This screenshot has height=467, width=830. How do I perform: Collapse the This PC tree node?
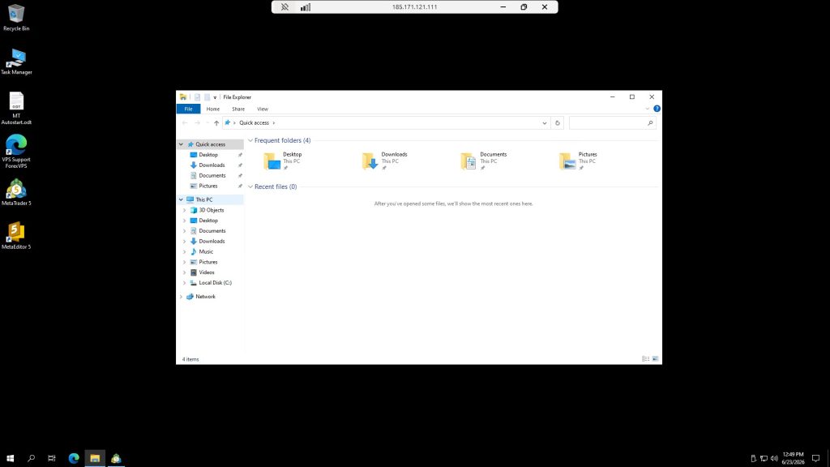(181, 199)
